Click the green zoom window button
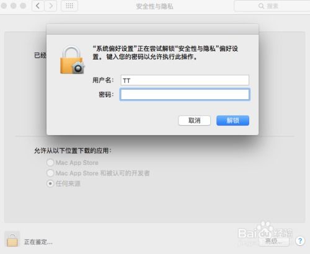Screen dimensions: 310x254 coord(23,6)
